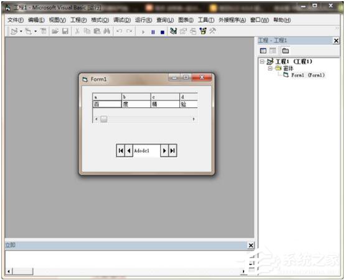Click the Object Browser toolbar icon

point(203,31)
